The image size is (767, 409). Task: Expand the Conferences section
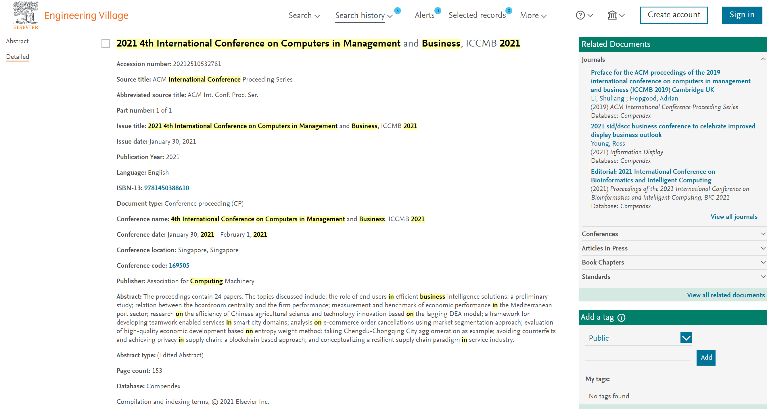763,234
